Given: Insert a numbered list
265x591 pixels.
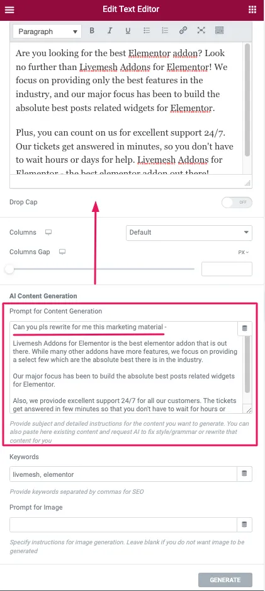Looking at the screenshot, I should [165, 31].
